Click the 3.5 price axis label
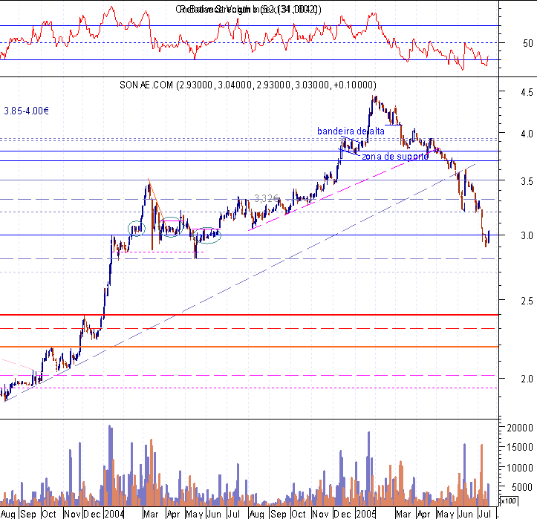Screen dimensions: 537x519 527,181
